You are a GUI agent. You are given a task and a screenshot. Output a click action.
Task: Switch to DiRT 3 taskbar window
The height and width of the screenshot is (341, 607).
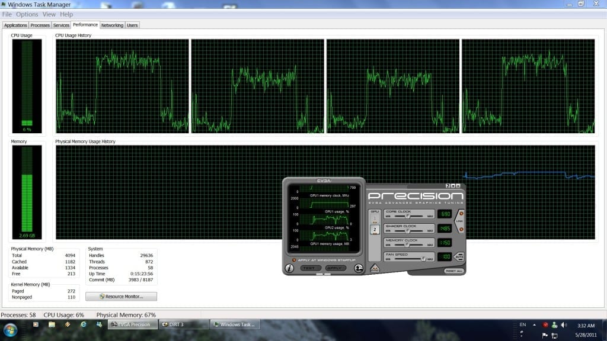(x=184, y=324)
